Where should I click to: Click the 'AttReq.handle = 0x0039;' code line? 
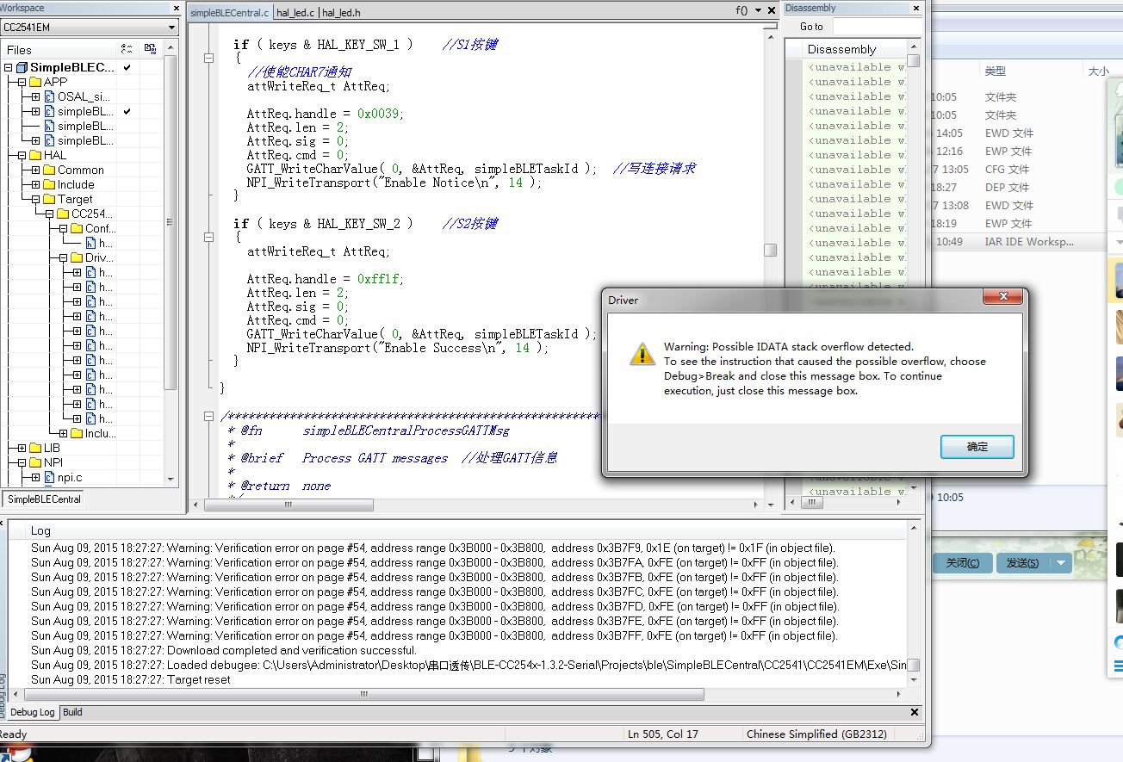coord(326,114)
